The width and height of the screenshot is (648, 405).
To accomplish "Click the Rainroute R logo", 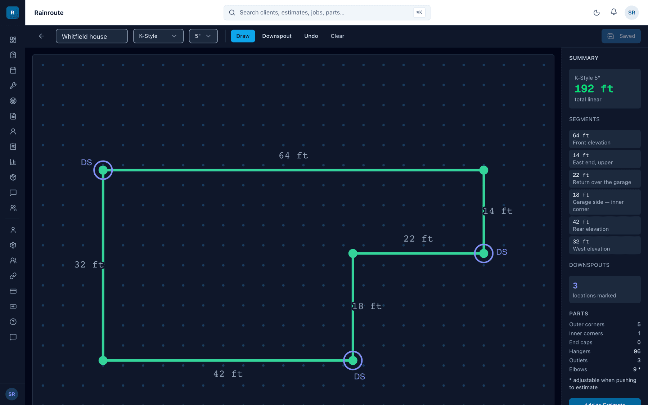I will 13,13.
